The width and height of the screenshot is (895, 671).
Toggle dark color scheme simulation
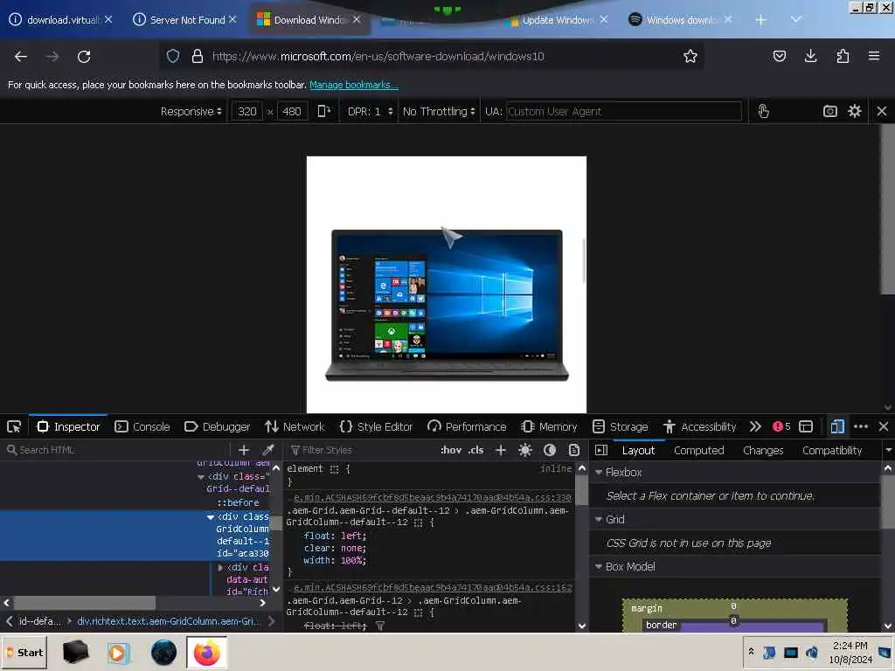coord(549,450)
